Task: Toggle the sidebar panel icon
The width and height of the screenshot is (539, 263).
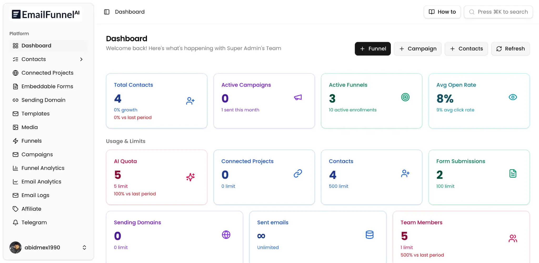Action: [107, 12]
